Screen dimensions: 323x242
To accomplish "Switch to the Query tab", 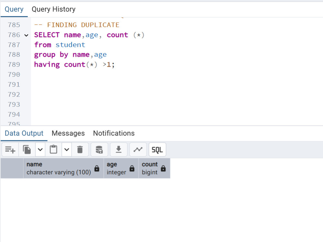I will pos(14,9).
